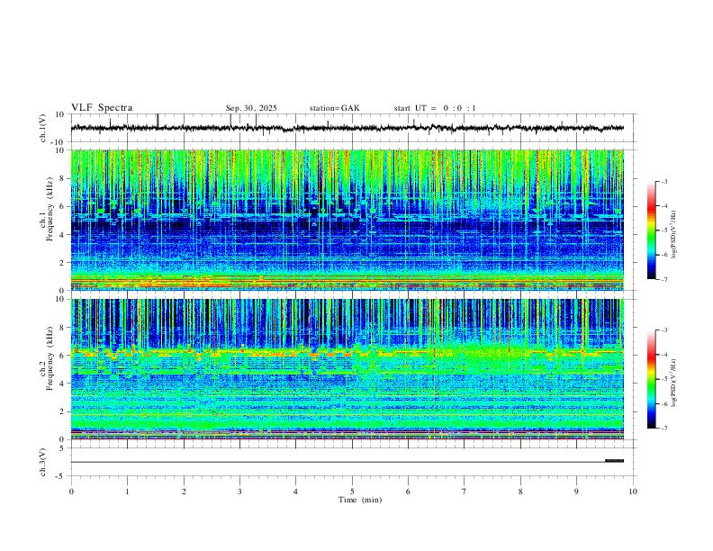Viewport: 713px width, 551px height.
Task: Click inside the ch.2 spectrogram panel
Action: click(x=347, y=369)
